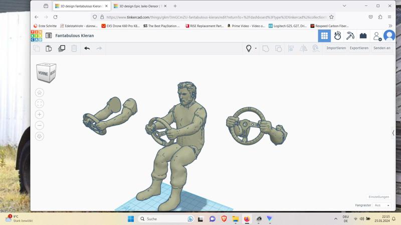This screenshot has width=401, height=225.
Task: Open the Prime Video bookmark
Action: tap(246, 26)
